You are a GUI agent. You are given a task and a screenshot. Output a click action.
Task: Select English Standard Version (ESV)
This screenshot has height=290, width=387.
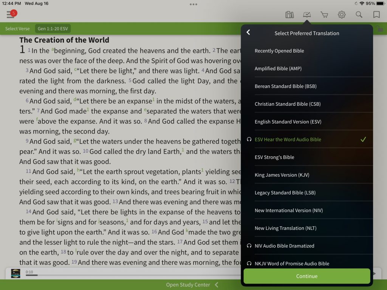[307, 122]
